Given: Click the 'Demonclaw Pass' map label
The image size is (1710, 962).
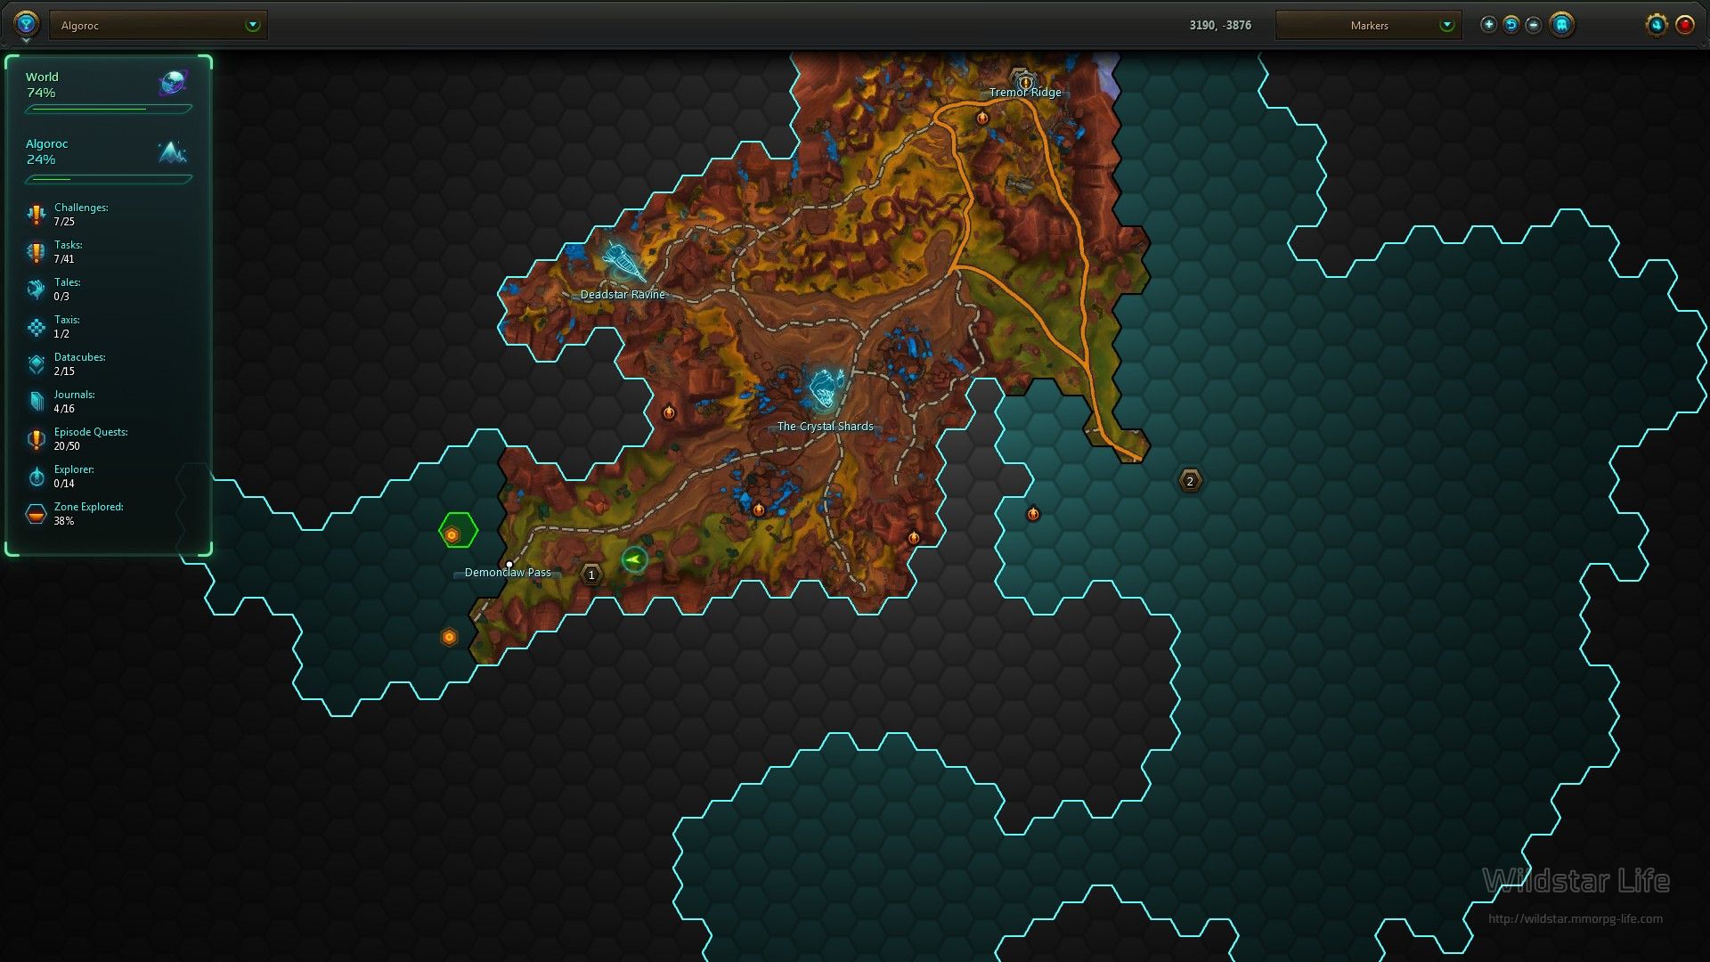Looking at the screenshot, I should 508,573.
